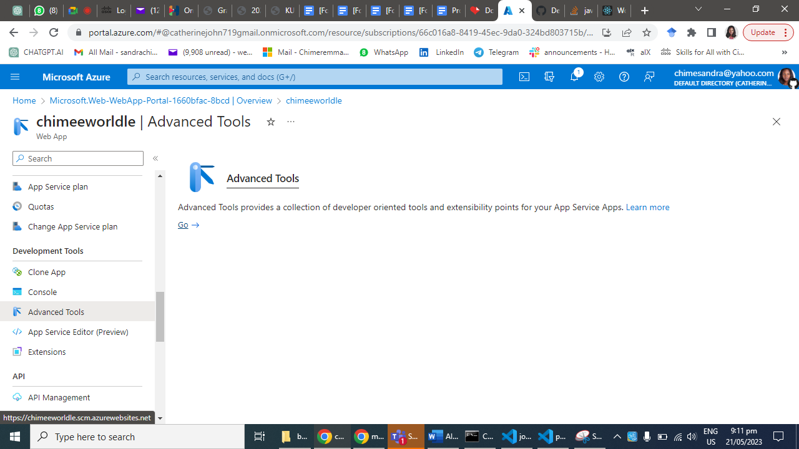
Task: Click the Windows taskbar search box
Action: point(137,437)
